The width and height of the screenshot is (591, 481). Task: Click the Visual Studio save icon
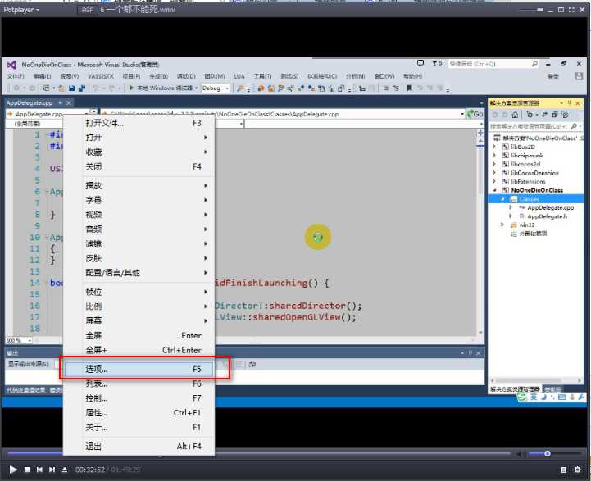coord(71,88)
